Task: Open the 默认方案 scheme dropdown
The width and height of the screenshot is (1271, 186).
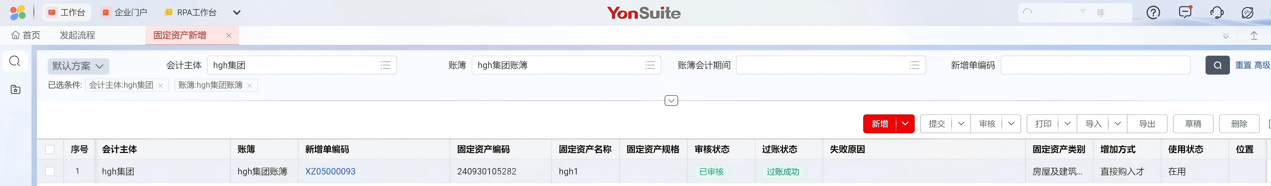Action: [x=78, y=66]
